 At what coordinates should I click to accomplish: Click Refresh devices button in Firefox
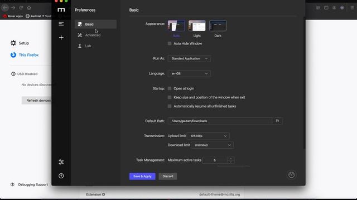tap(37, 101)
